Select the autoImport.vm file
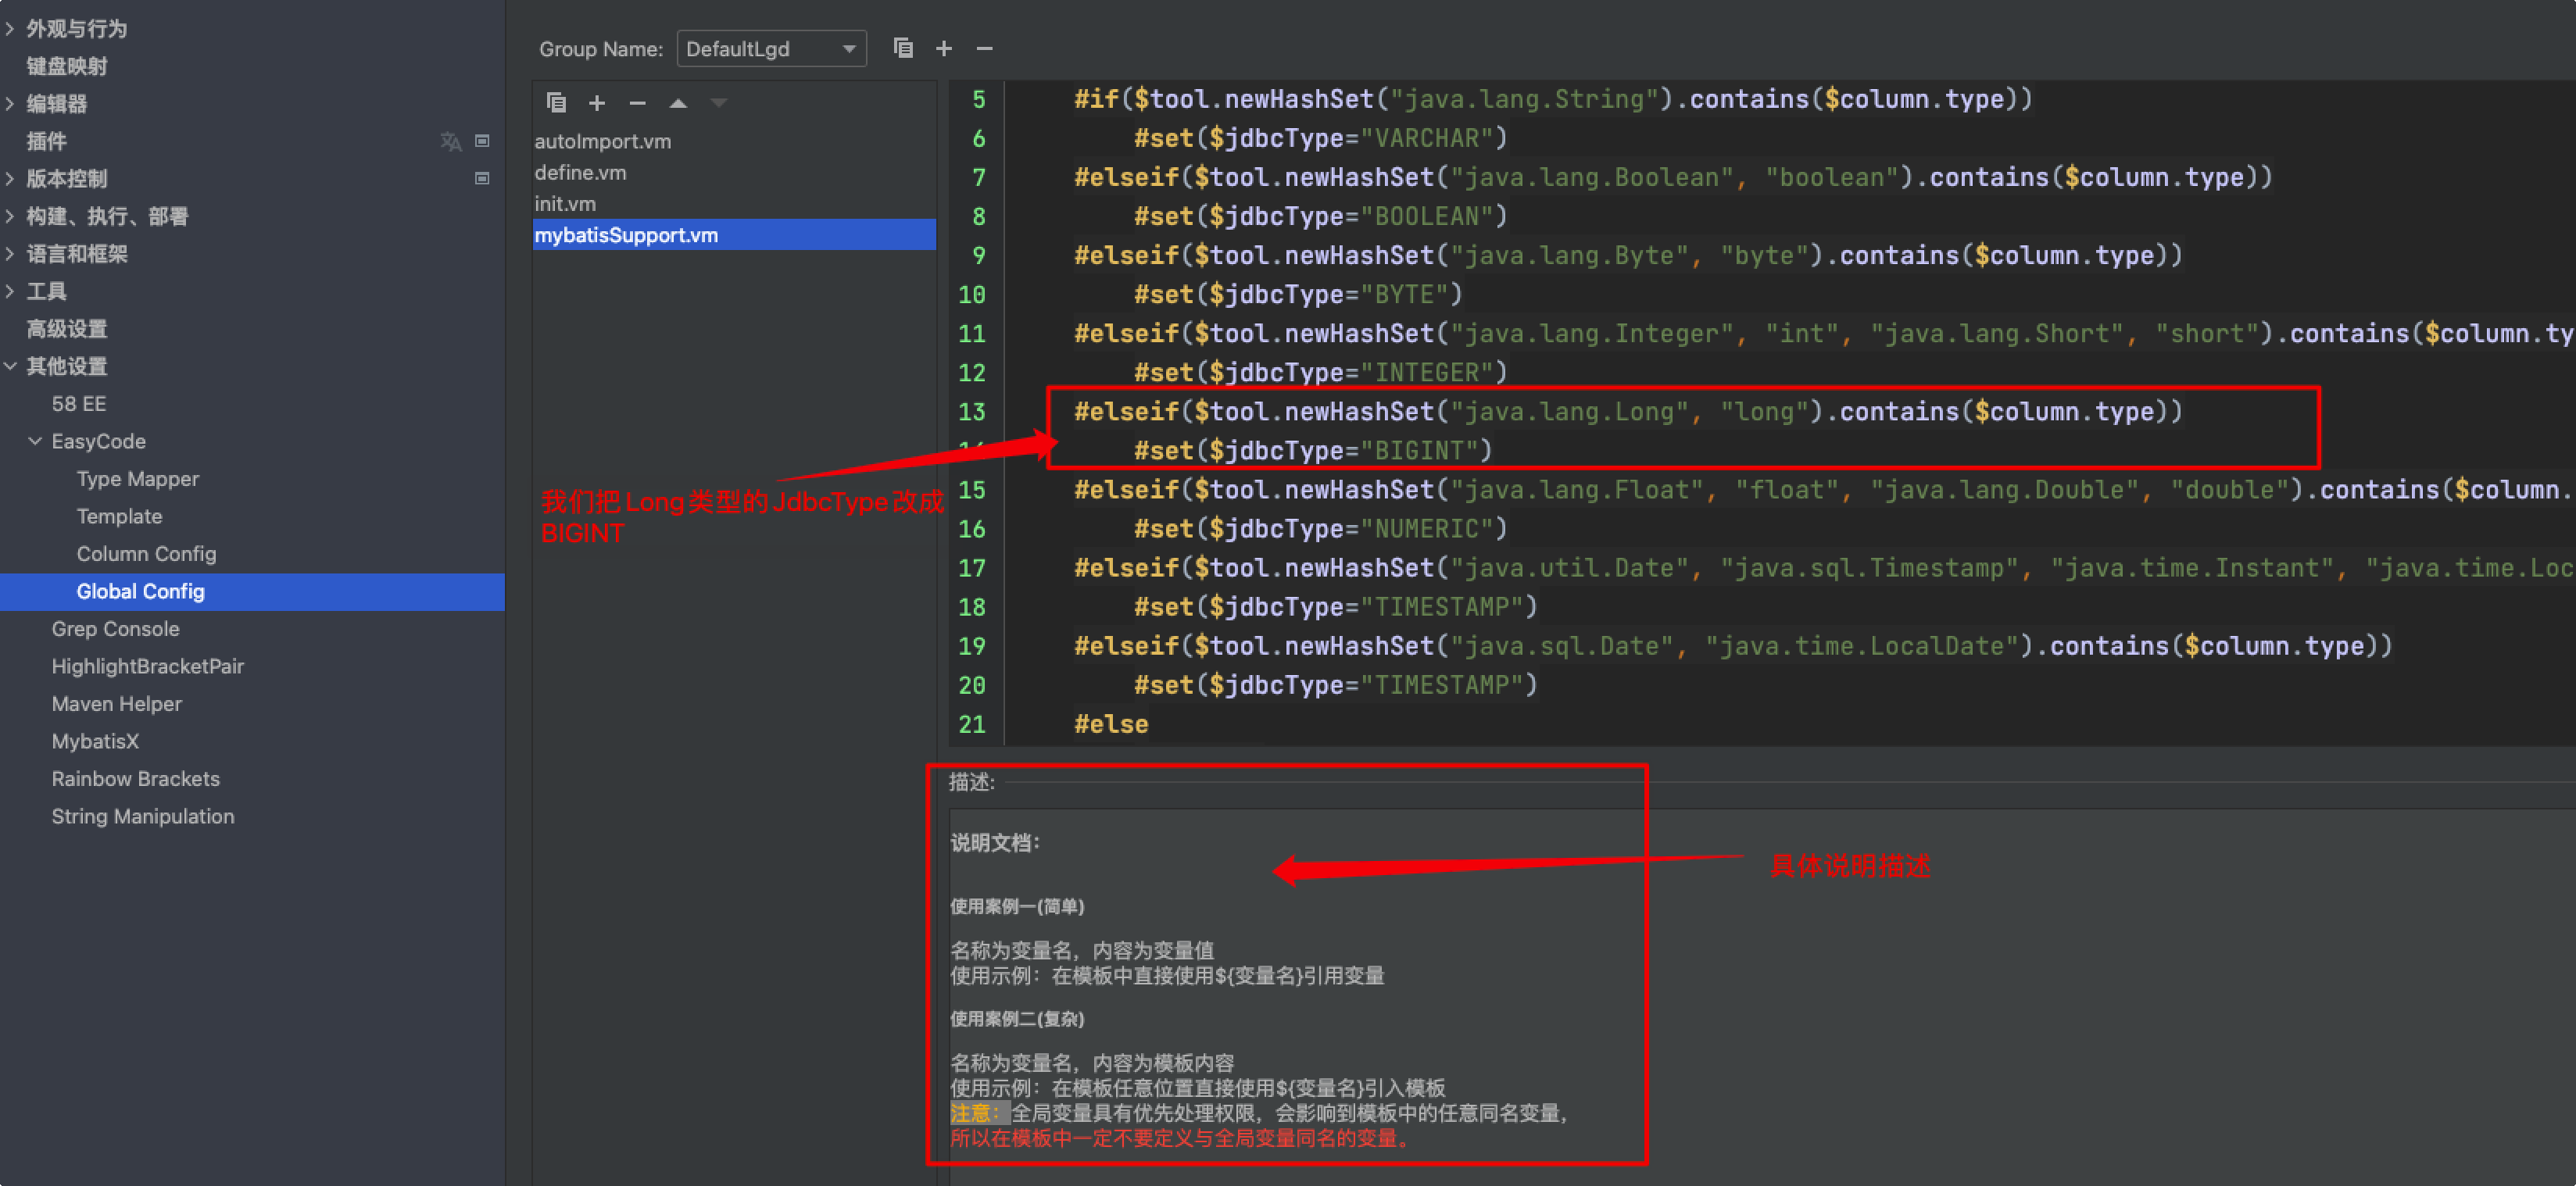The height and width of the screenshot is (1186, 2576). pos(602,141)
